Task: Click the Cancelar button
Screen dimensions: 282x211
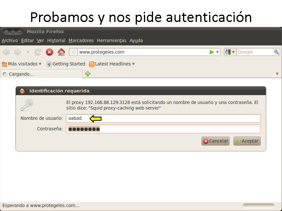Action: tap(215, 141)
